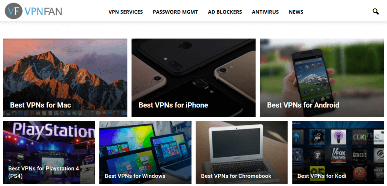Go to the AD BLOCKERS section
This screenshot has width=387, height=186.
coord(225,12)
